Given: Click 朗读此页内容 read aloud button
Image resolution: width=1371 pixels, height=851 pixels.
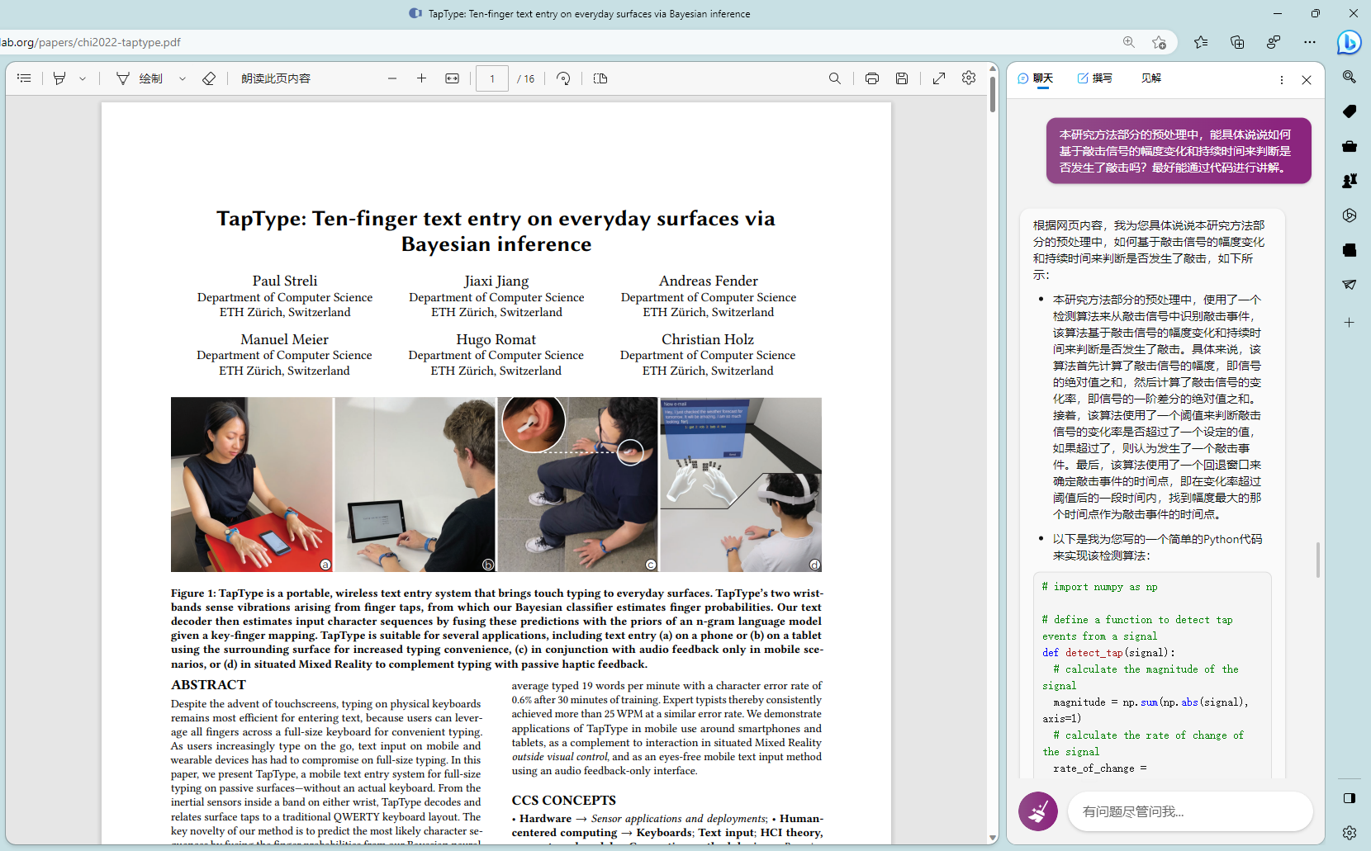Looking at the screenshot, I should [x=276, y=78].
